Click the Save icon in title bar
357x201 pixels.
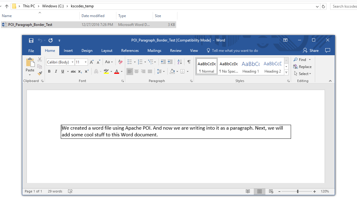(31, 40)
